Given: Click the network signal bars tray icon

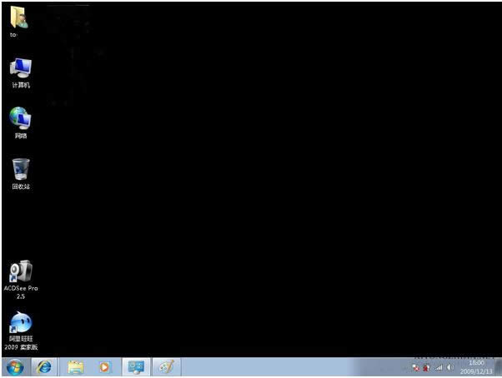Looking at the screenshot, I should [x=439, y=367].
